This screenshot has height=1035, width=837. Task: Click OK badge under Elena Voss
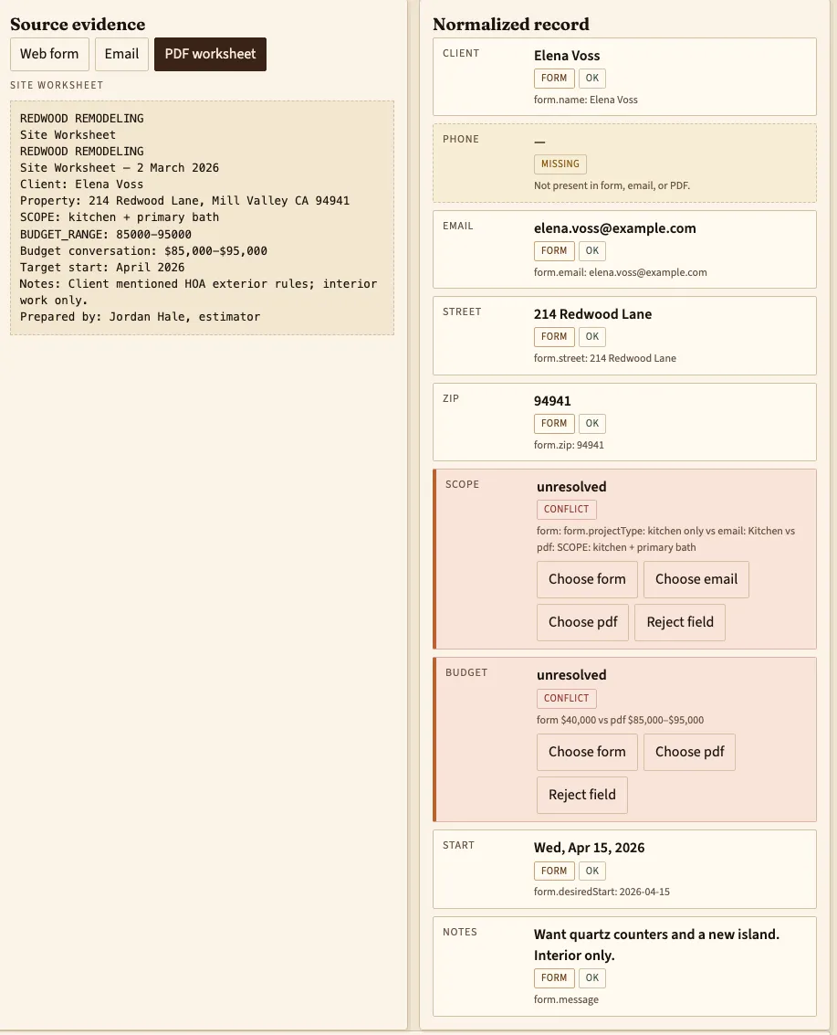pos(592,78)
